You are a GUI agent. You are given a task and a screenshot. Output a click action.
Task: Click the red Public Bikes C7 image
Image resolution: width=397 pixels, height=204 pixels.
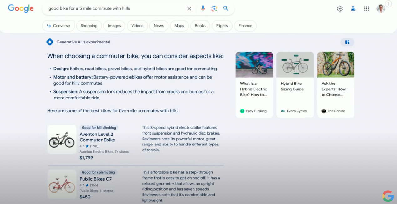point(62,184)
